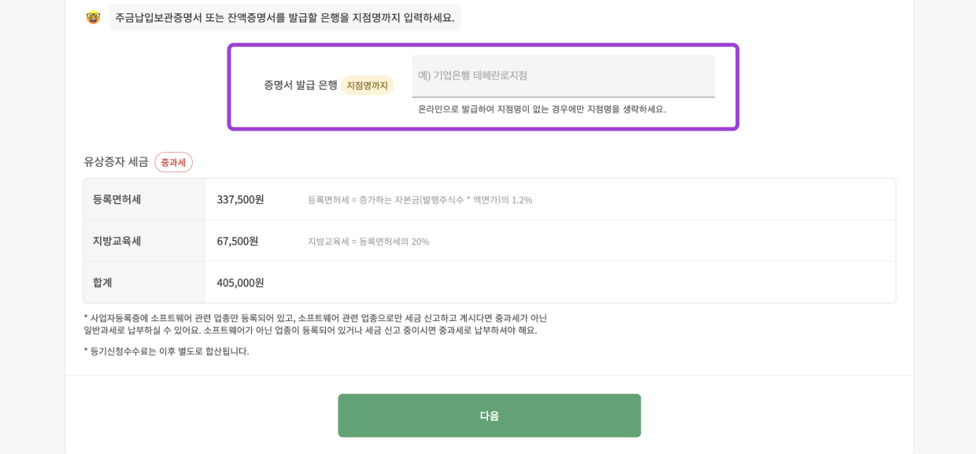This screenshot has height=454, width=976.
Task: Click the 다음 green button
Action: point(489,415)
